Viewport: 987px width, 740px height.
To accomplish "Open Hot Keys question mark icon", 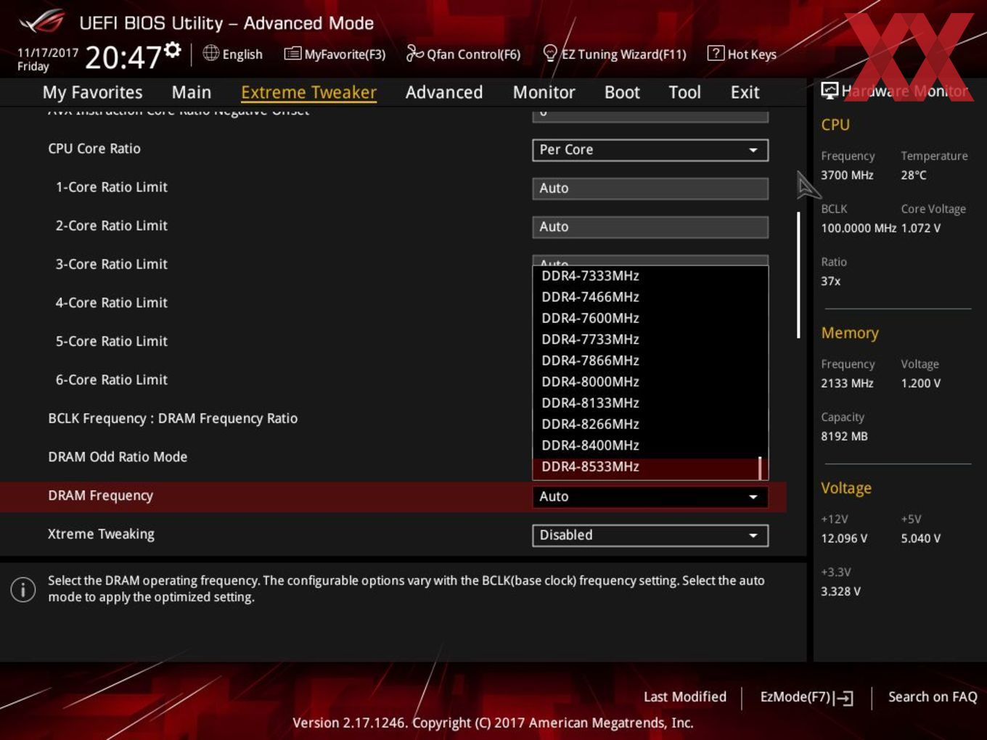I will tap(716, 53).
